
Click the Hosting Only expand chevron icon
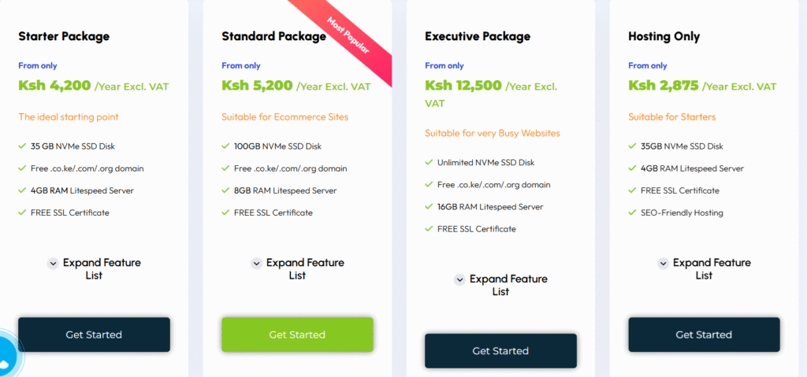(663, 264)
